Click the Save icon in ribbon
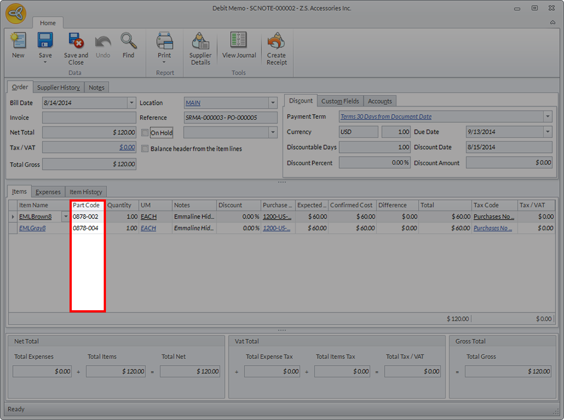 coord(45,41)
